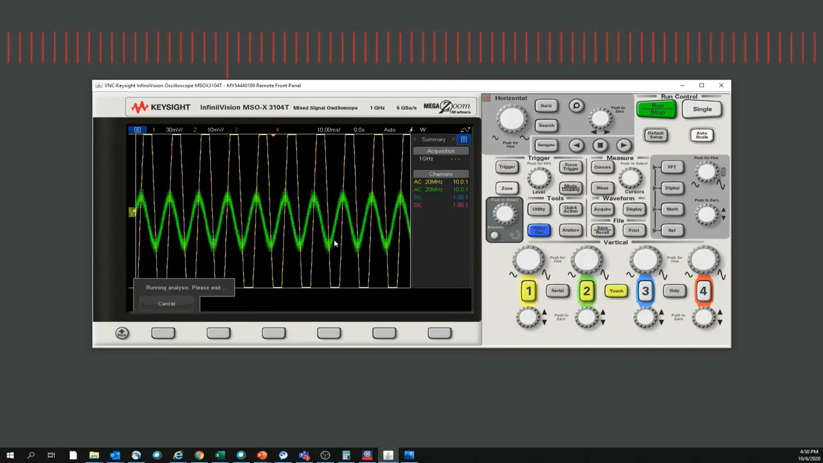Click the 0.0s delay readout

pyautogui.click(x=359, y=130)
